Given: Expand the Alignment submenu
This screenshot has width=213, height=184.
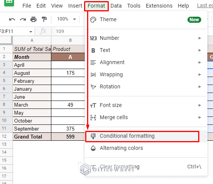Looking at the screenshot, I should [146, 62].
